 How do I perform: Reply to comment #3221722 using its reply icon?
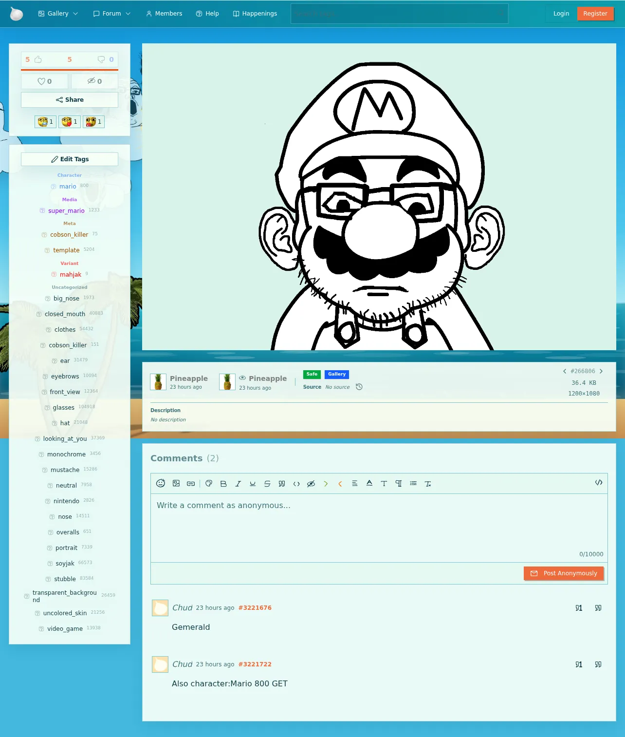[579, 664]
